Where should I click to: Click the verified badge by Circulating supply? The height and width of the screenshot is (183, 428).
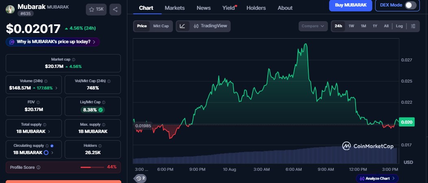coord(52,146)
